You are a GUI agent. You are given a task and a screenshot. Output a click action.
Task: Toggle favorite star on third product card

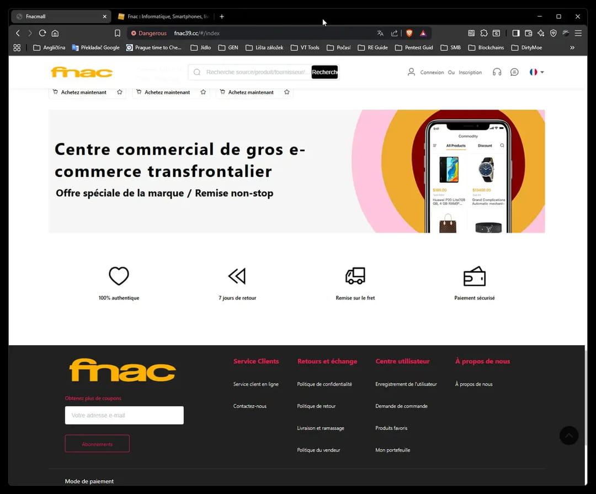click(286, 92)
